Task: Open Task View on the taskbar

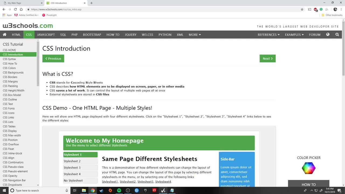Action: [75, 190]
